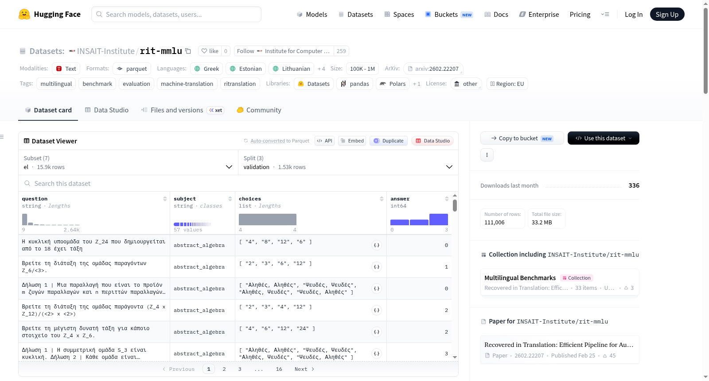Open Datasets in the top navigation
Viewport: 709px width, 381px height.
355,14
